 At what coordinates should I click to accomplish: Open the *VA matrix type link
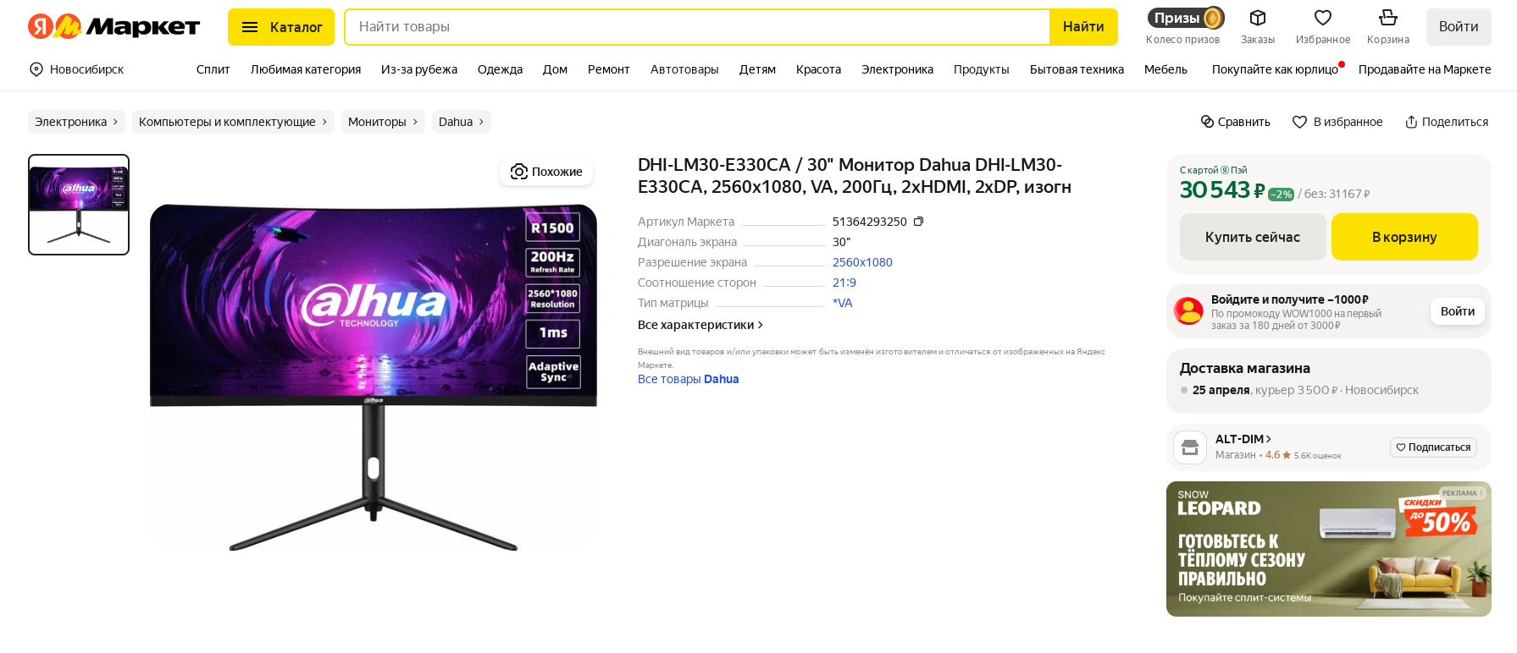pos(843,303)
